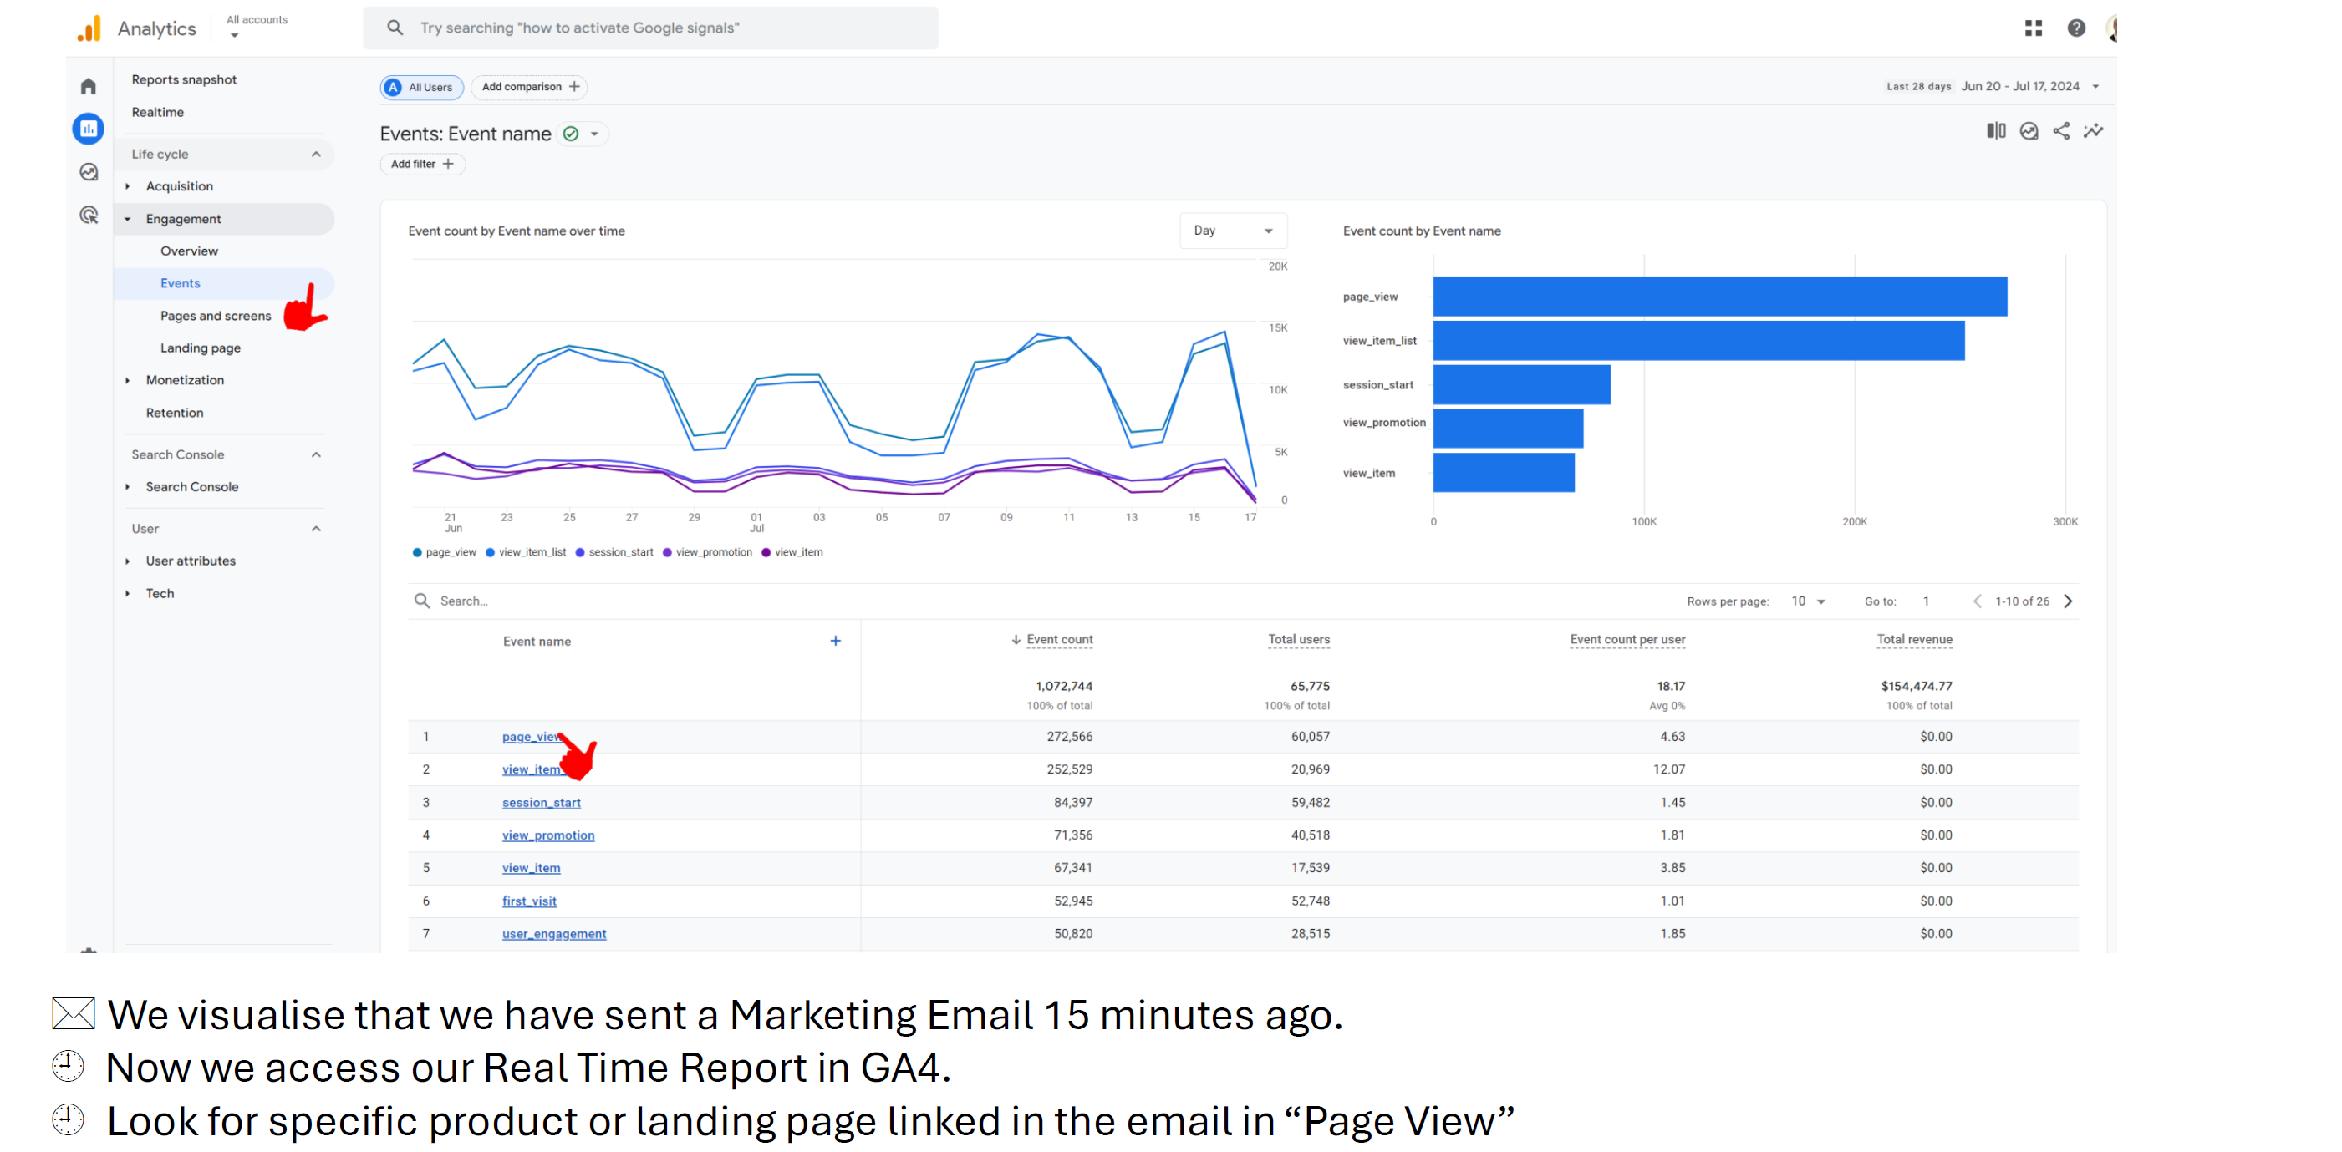This screenshot has width=2342, height=1152.
Task: Click the Edit comparisons icon
Action: 1996,131
